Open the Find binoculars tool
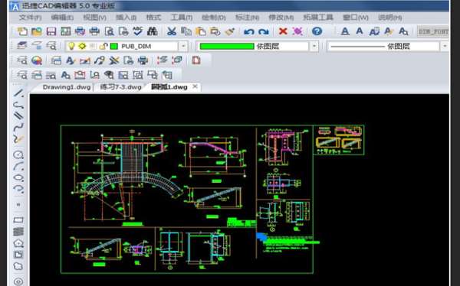The height and width of the screenshot is (286, 460). [x=153, y=31]
